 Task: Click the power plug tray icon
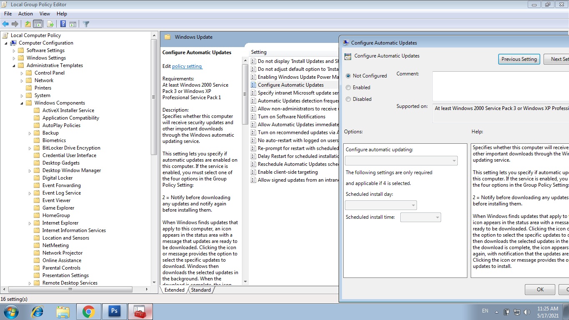(x=507, y=312)
